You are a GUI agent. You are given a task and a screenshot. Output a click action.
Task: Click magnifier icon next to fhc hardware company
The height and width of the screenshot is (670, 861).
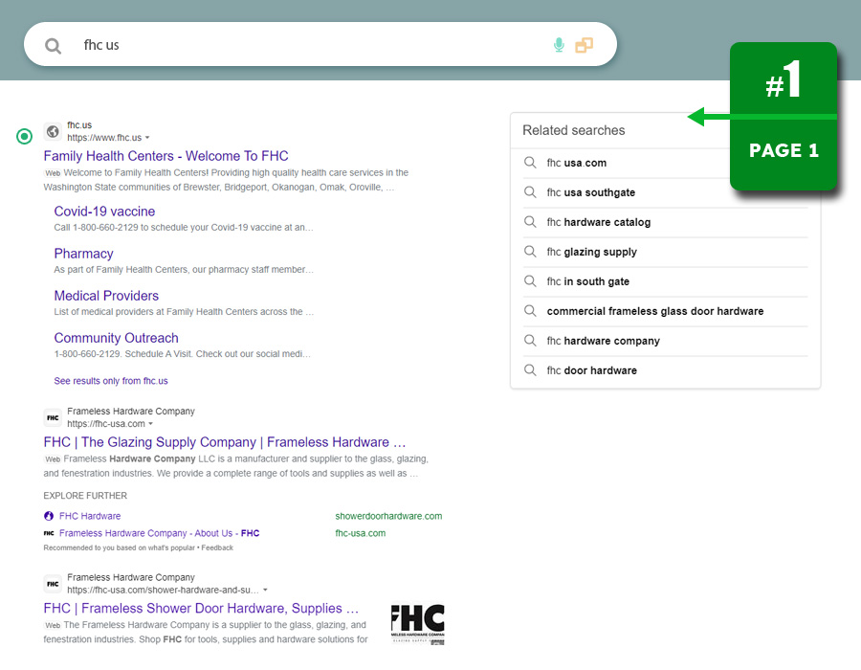coord(530,341)
